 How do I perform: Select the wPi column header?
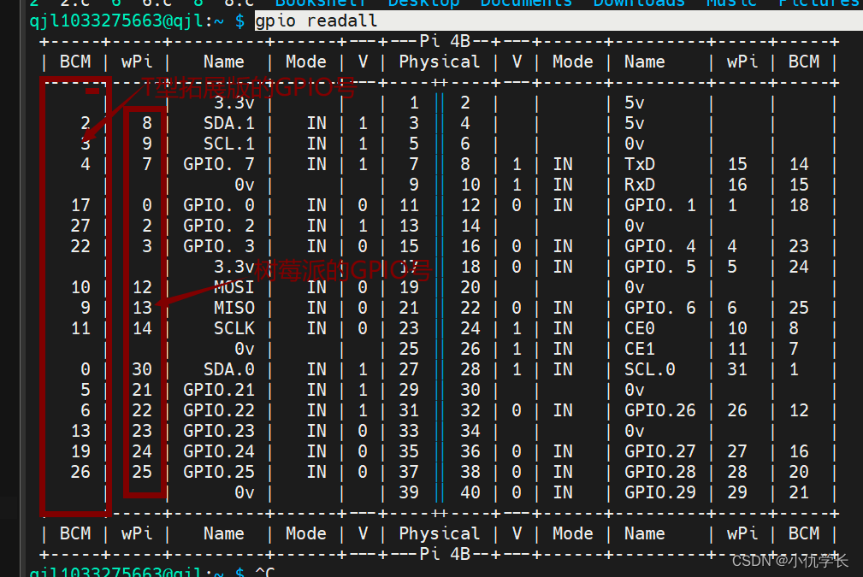pyautogui.click(x=136, y=61)
